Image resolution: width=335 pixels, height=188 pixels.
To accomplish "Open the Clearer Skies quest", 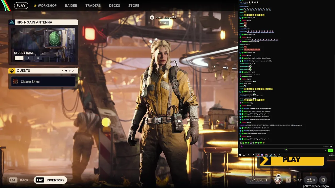I will 43,82.
